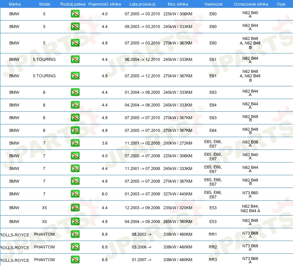Click the Lata produkcji column header

coord(142,4)
